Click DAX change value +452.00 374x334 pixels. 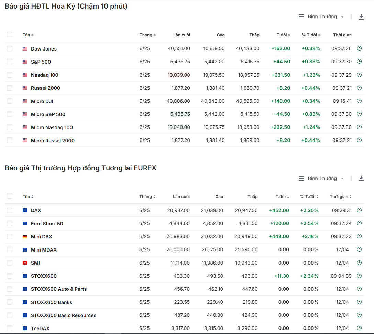tap(279, 210)
